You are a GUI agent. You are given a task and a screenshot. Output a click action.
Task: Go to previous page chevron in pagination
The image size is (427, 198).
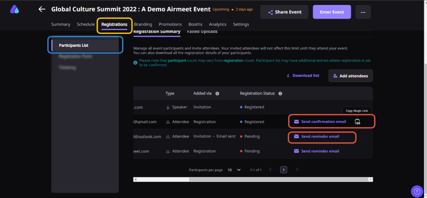tap(271, 169)
